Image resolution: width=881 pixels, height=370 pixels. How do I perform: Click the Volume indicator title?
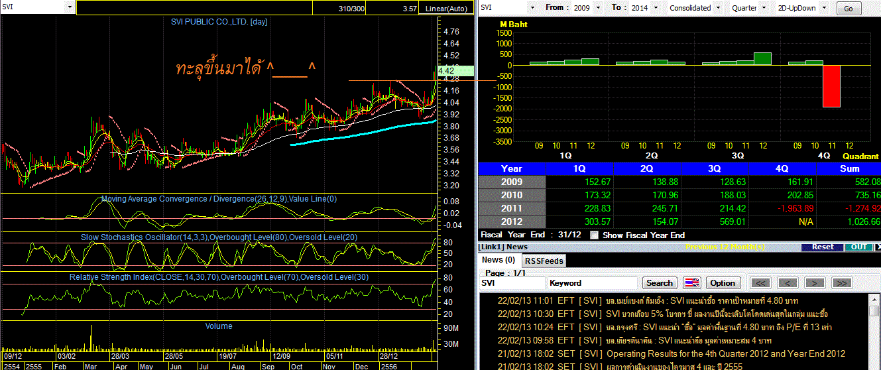pyautogui.click(x=219, y=326)
